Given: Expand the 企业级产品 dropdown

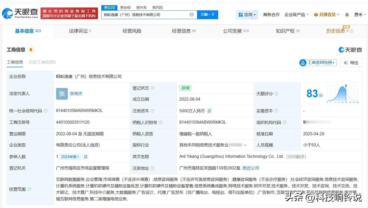Looking at the screenshot, I should click(296, 15).
